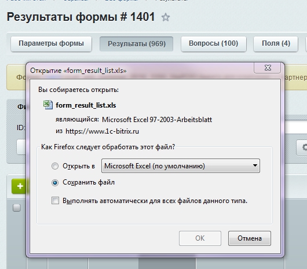This screenshot has height=269, width=307.
Task: Confirm the dialog with OK button
Action: (200, 238)
